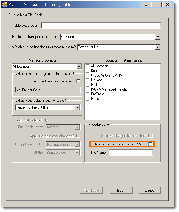
Task: Maximize the Tier Tables window
Action: [156, 4]
